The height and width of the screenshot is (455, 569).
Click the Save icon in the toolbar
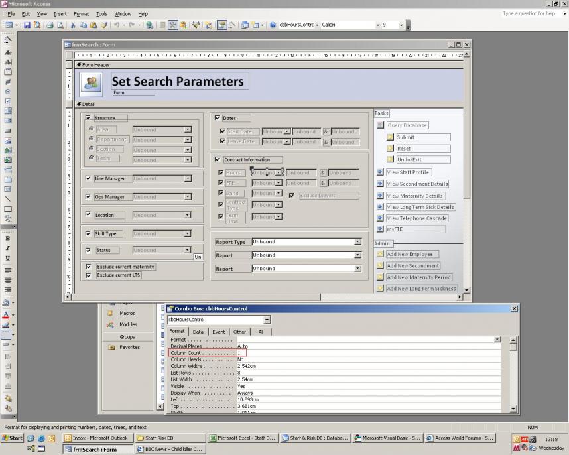28,25
